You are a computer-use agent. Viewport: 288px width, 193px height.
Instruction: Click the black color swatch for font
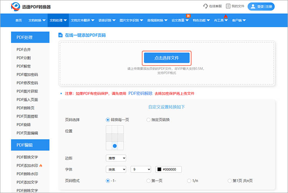(x=159, y=169)
